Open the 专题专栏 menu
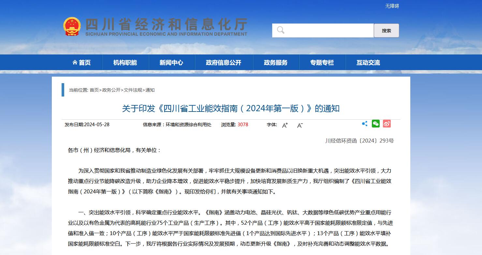 [322, 63]
